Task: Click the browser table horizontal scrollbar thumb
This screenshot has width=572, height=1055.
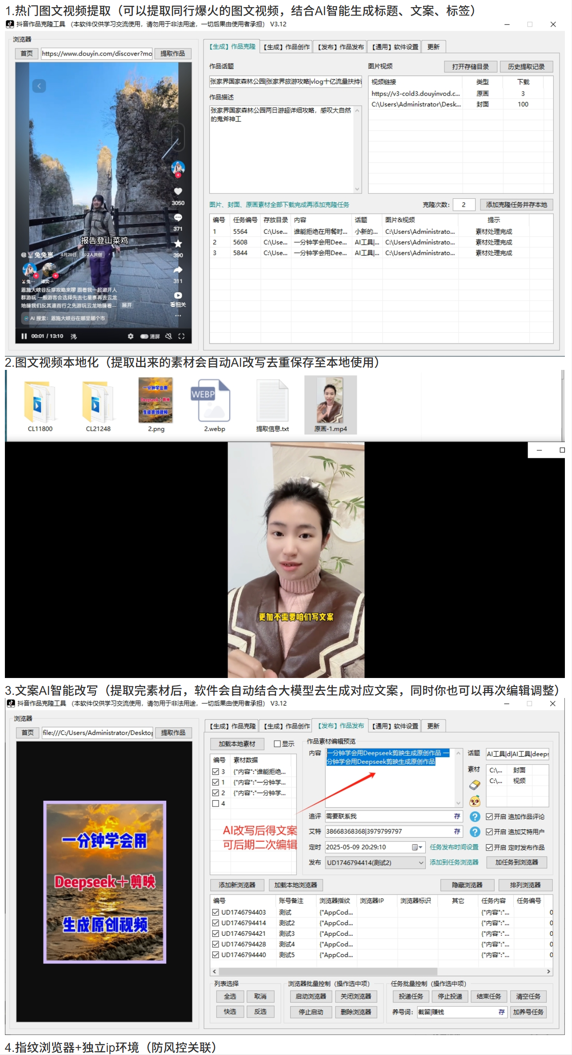Action: (328, 971)
